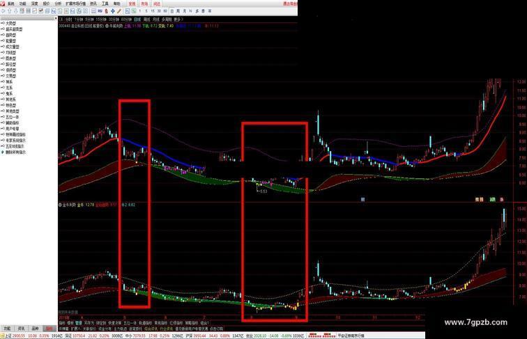Click the back arrow toolbar icon

[x=3, y=11]
